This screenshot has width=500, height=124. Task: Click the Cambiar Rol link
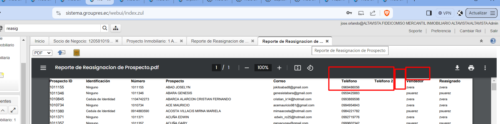click(470, 31)
